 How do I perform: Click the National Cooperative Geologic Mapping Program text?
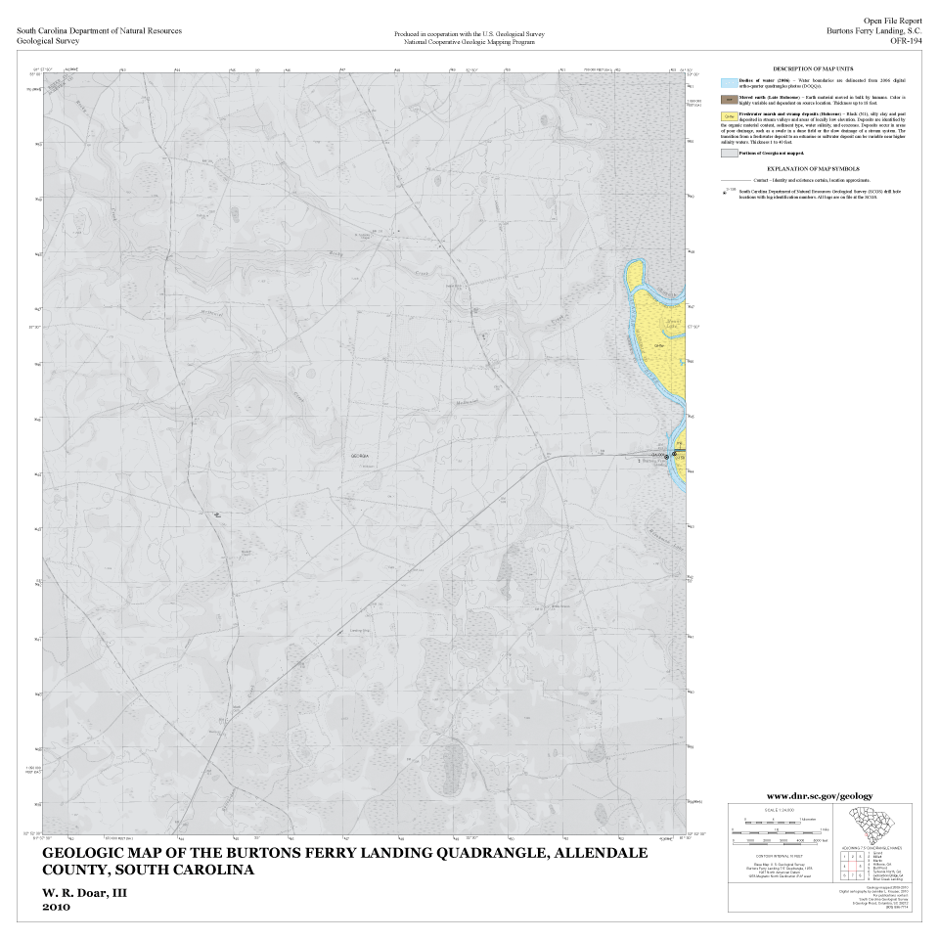tap(469, 43)
